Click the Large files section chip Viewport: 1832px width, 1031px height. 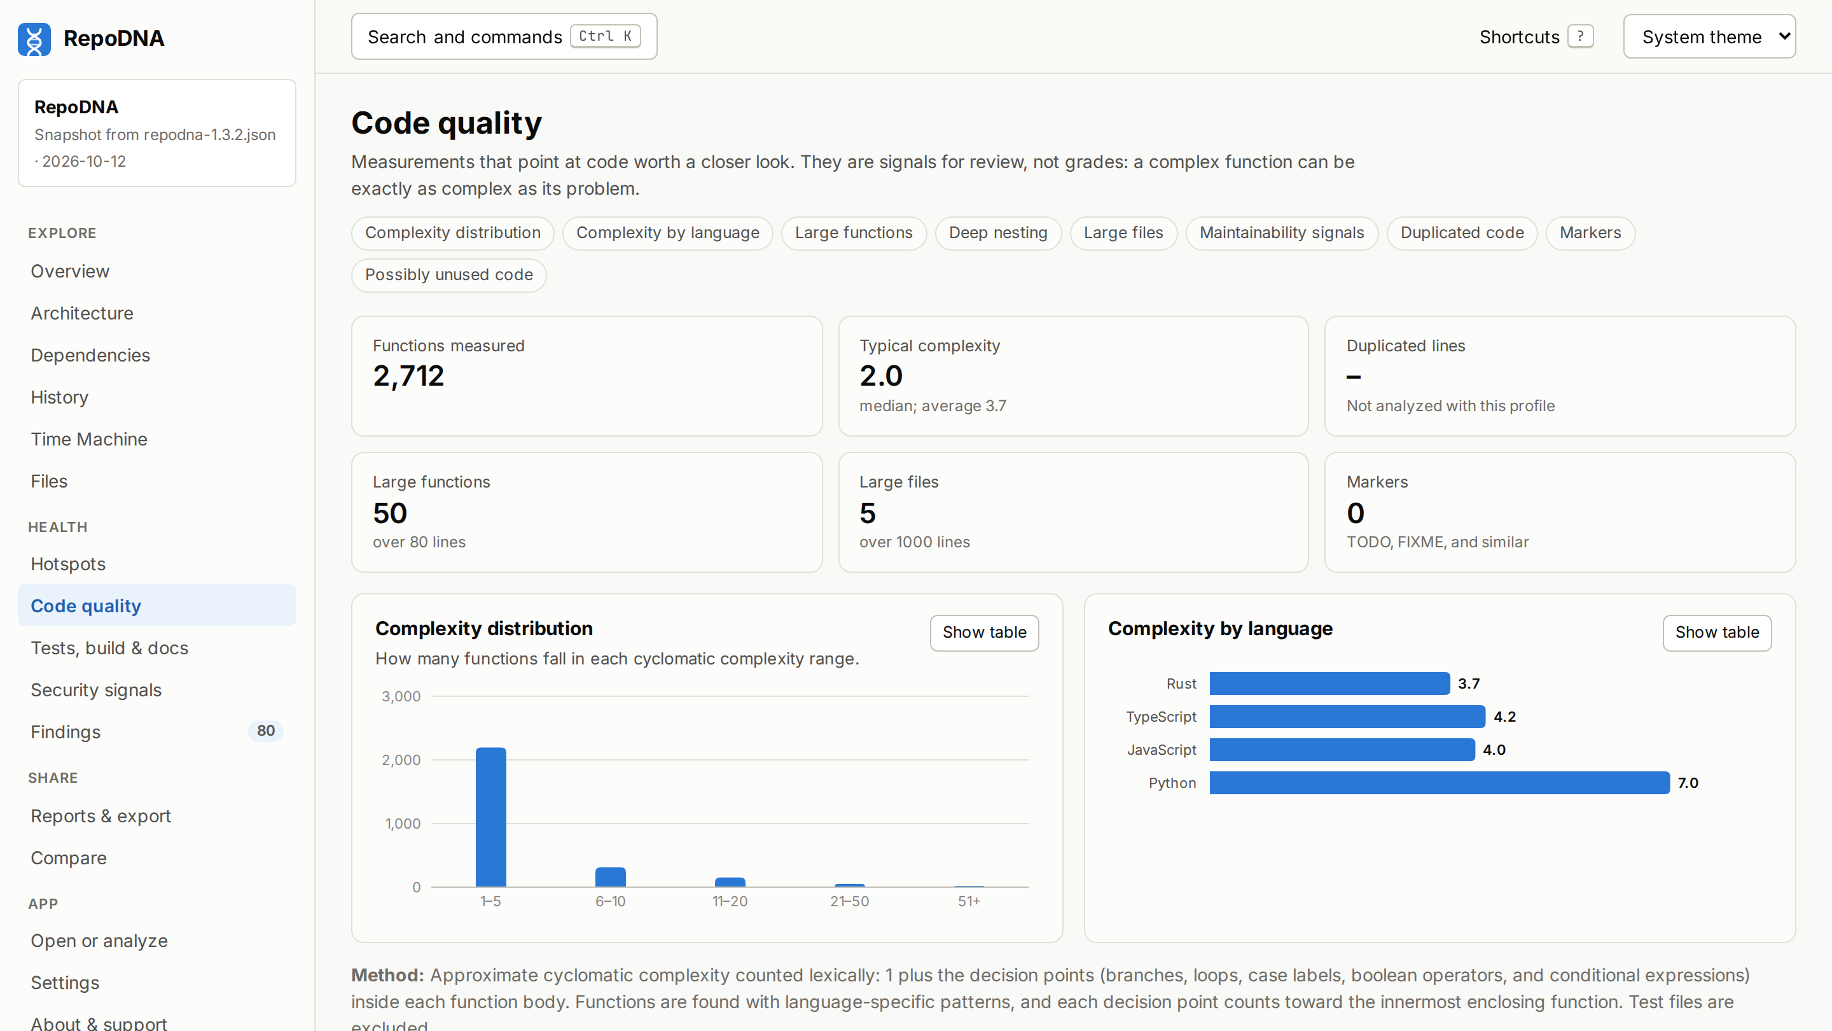1123,233
